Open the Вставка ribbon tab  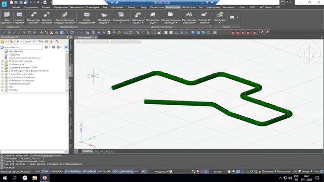click(46, 7)
